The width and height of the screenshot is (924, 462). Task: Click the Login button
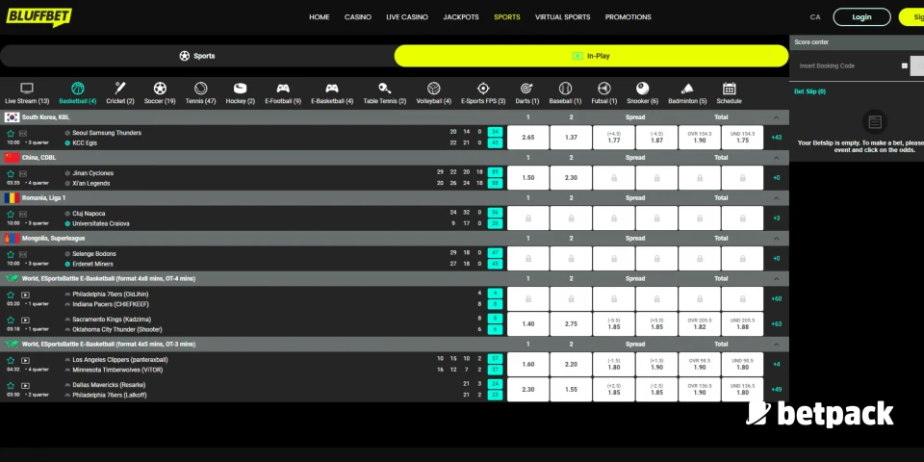click(x=861, y=17)
